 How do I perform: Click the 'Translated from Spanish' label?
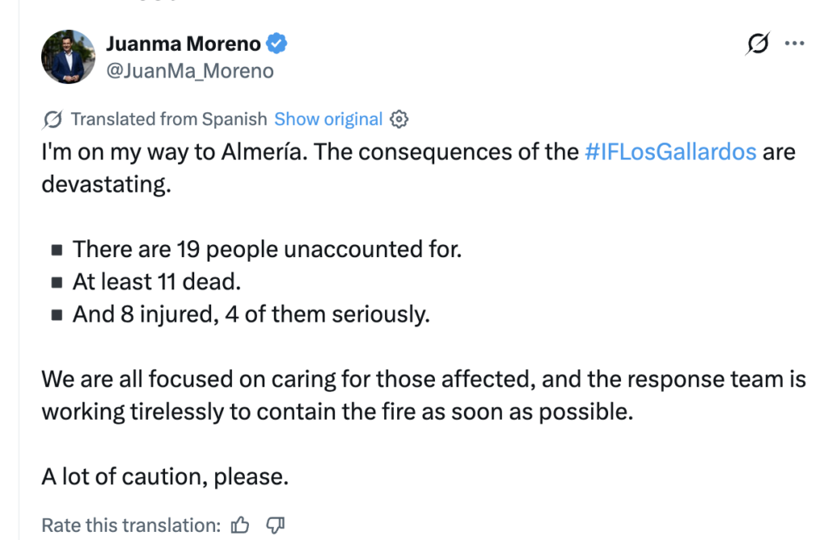tap(169, 120)
